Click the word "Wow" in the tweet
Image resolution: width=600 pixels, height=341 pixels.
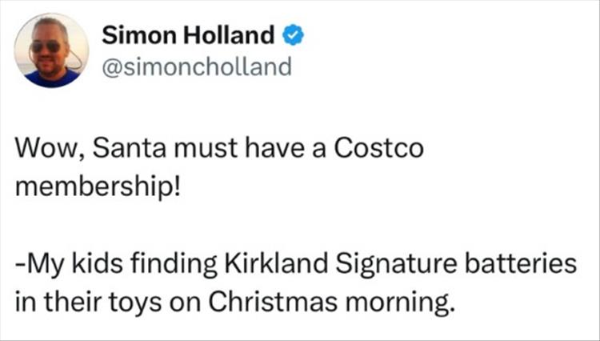click(x=40, y=151)
